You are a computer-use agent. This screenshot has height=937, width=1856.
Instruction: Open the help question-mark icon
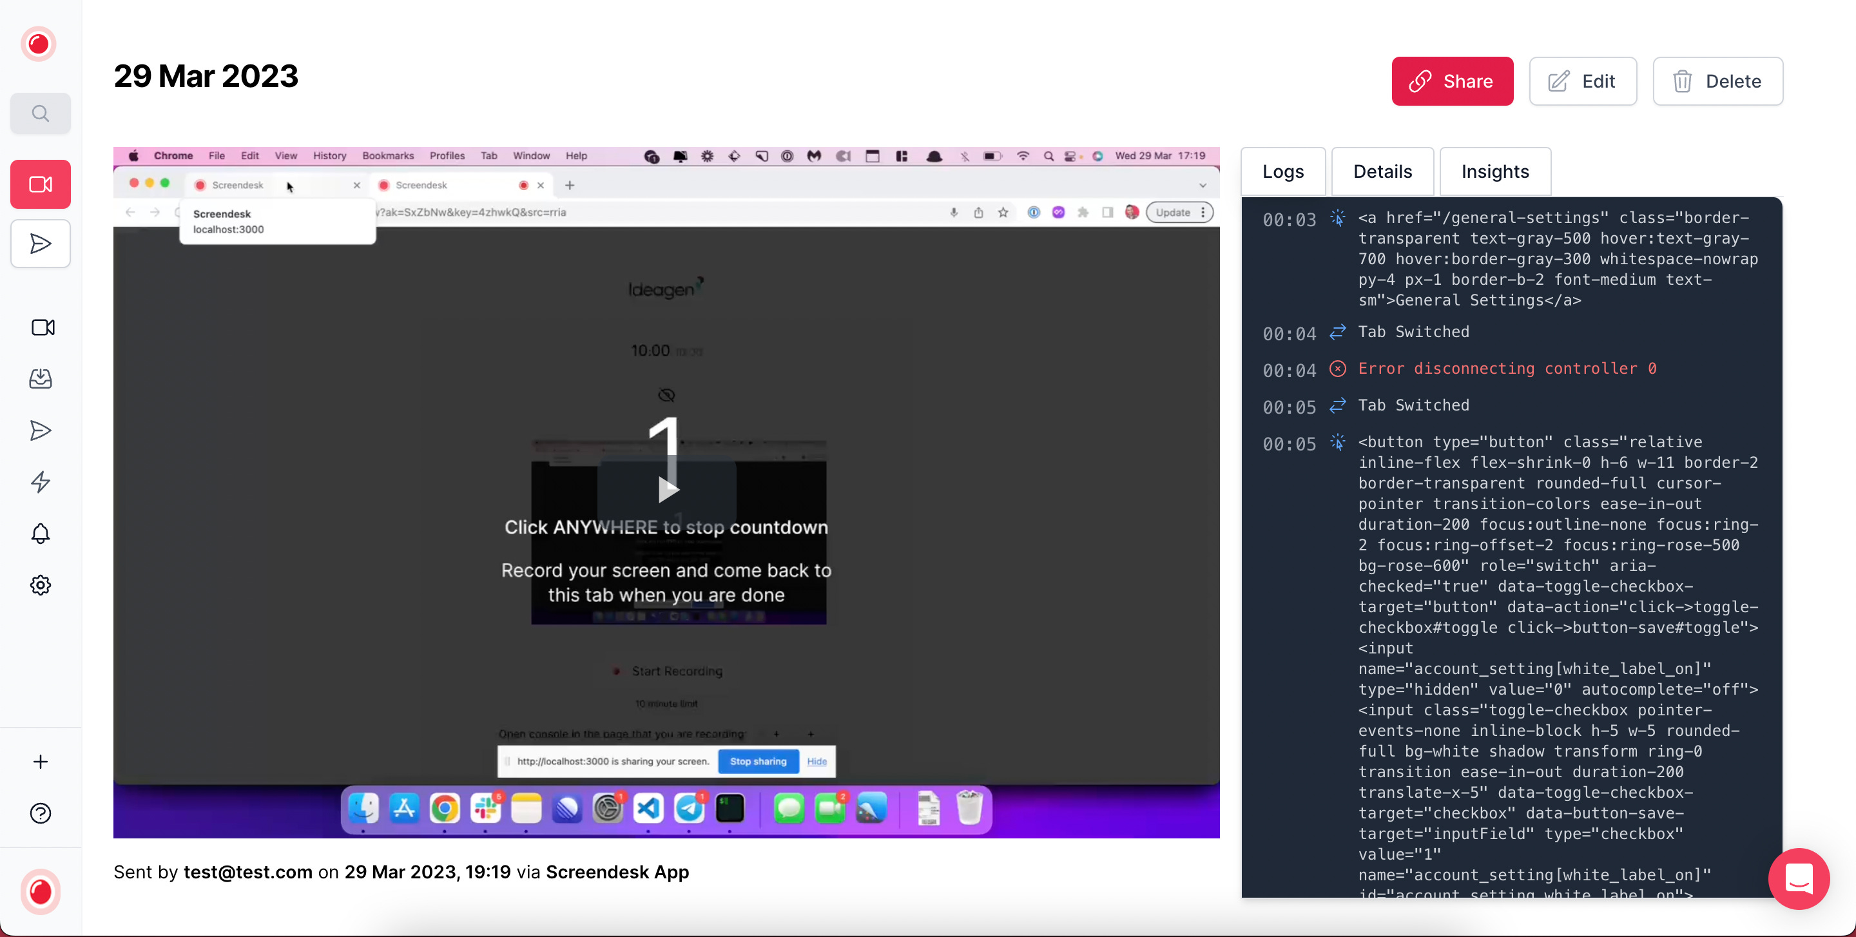pos(41,813)
